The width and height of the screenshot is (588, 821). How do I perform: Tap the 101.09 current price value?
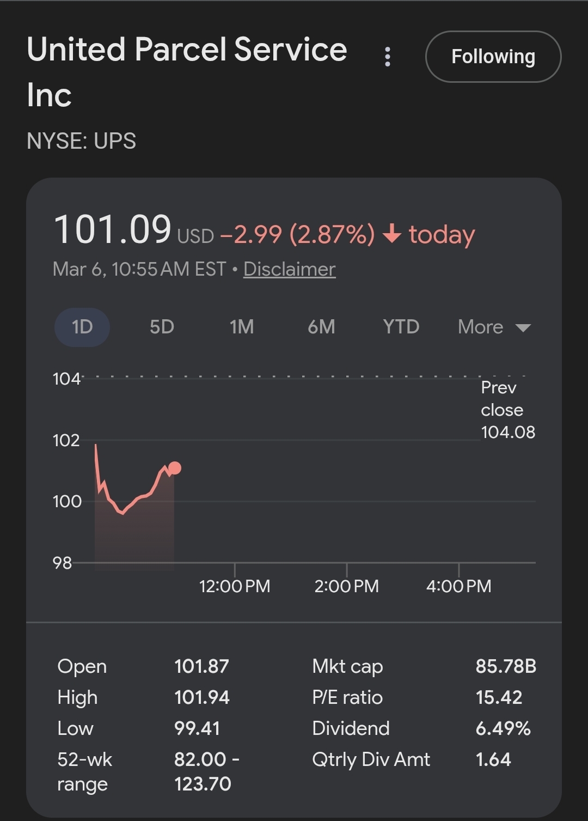(x=113, y=229)
